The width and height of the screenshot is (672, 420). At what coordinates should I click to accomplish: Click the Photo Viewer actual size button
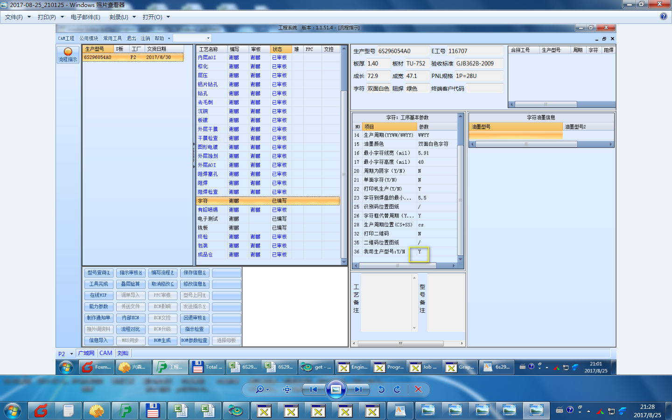(287, 389)
